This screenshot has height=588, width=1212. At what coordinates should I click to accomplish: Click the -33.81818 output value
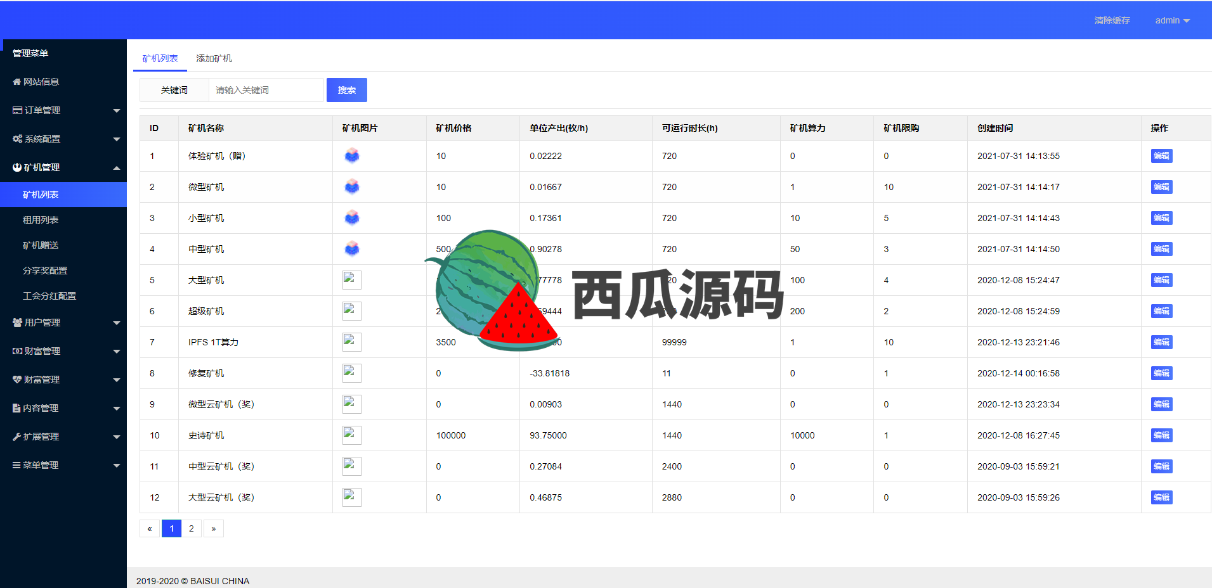tap(549, 373)
